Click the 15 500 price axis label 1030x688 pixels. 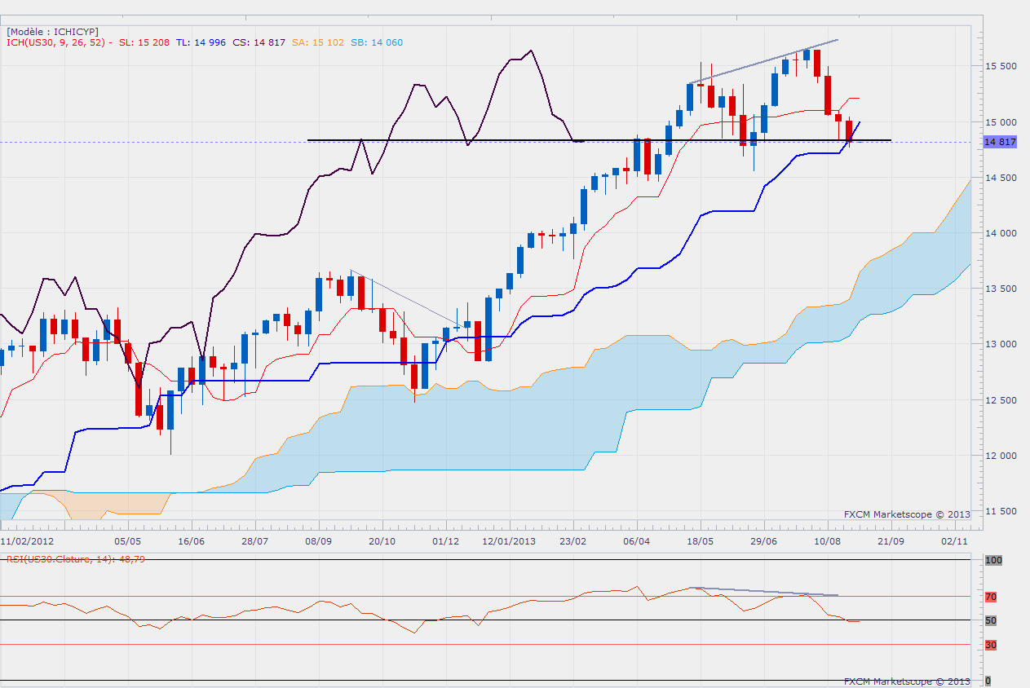[x=1001, y=66]
